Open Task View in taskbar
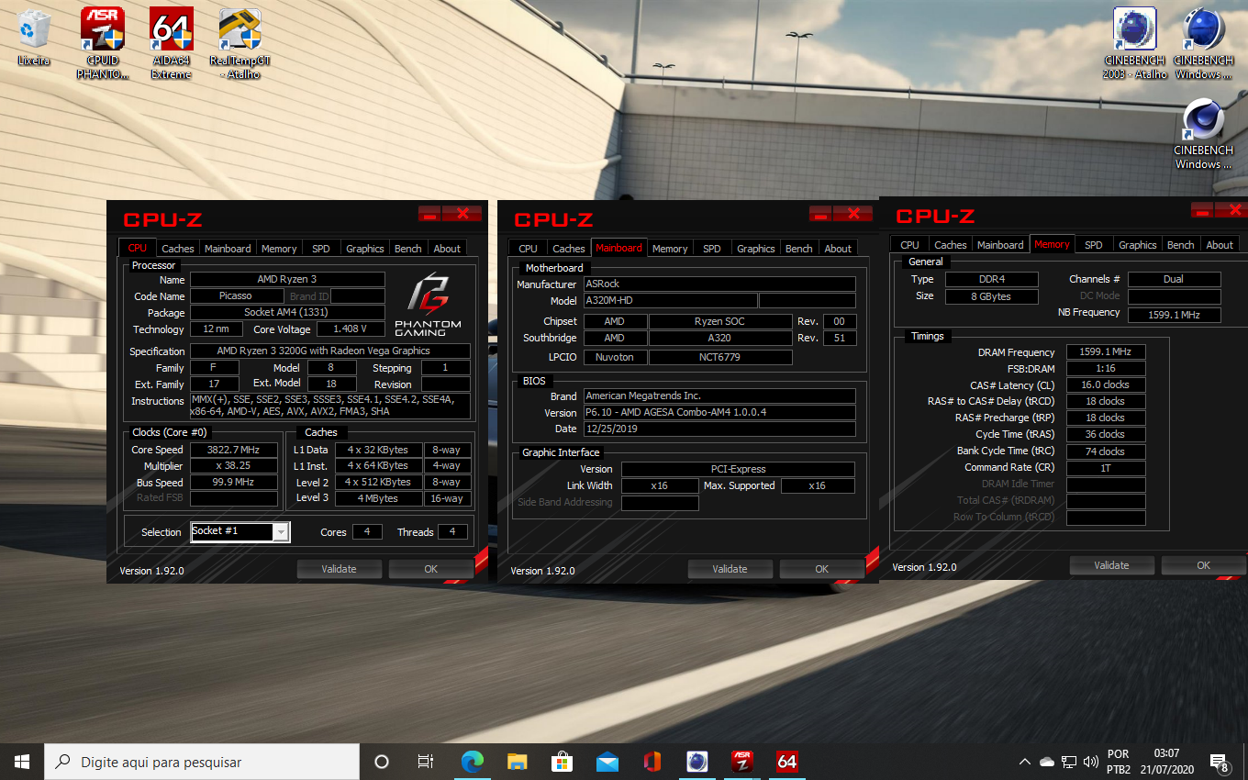Screen dimensions: 1248x780 pyautogui.click(x=426, y=762)
